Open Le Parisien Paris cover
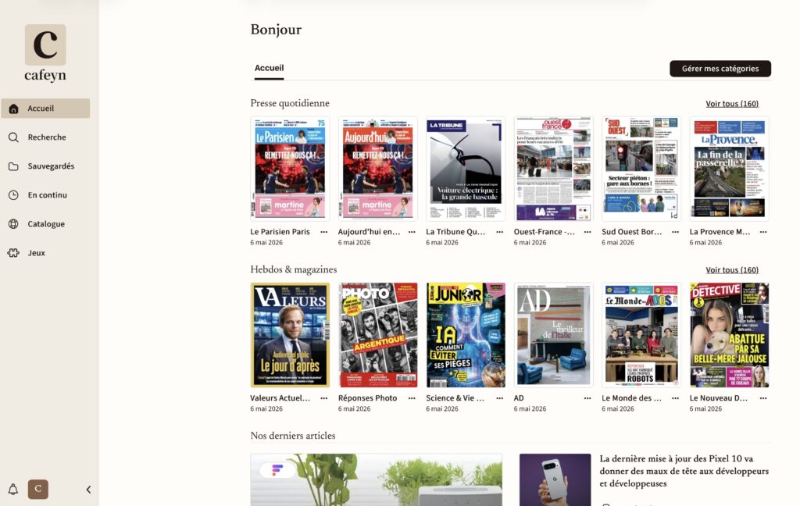The image size is (800, 506). pyautogui.click(x=290, y=169)
